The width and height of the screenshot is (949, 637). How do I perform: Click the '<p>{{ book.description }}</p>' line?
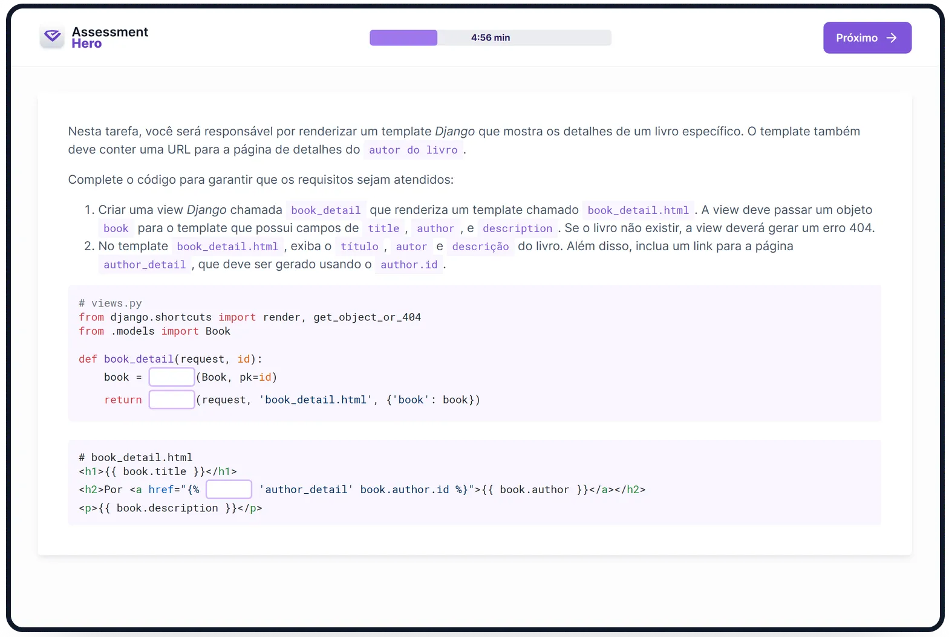171,508
